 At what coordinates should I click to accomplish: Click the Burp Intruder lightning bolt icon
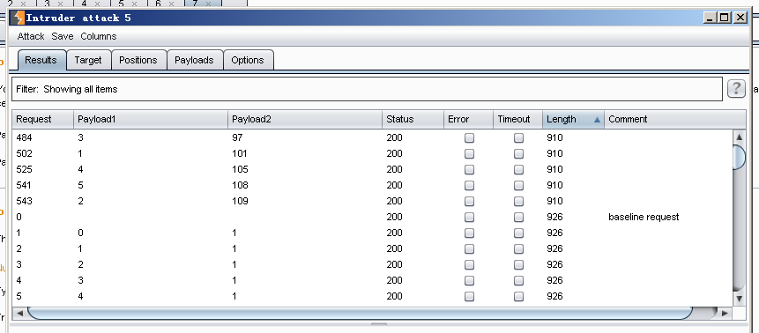click(19, 18)
